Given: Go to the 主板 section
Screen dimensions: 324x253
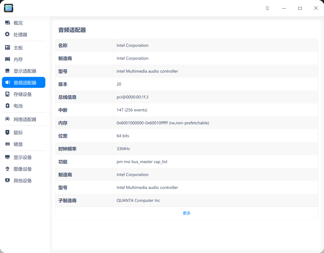Looking at the screenshot, I should tap(24, 48).
